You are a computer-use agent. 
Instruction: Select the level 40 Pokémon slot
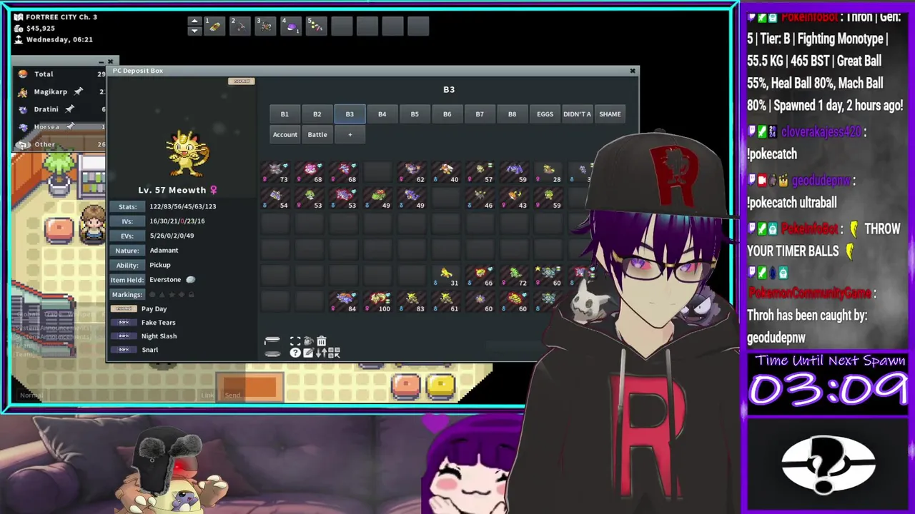[x=446, y=172]
